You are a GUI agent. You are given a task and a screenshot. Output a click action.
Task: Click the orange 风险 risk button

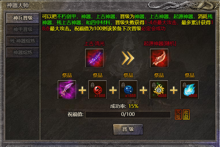[178, 114]
